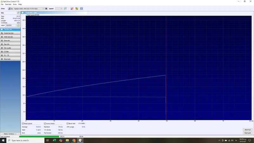Expand the Speed dropdown
This screenshot has width=254, height=143.
[59, 9]
